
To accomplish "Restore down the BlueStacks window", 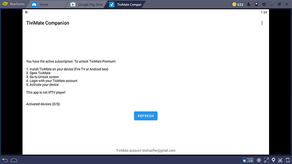I will pos(279,4).
